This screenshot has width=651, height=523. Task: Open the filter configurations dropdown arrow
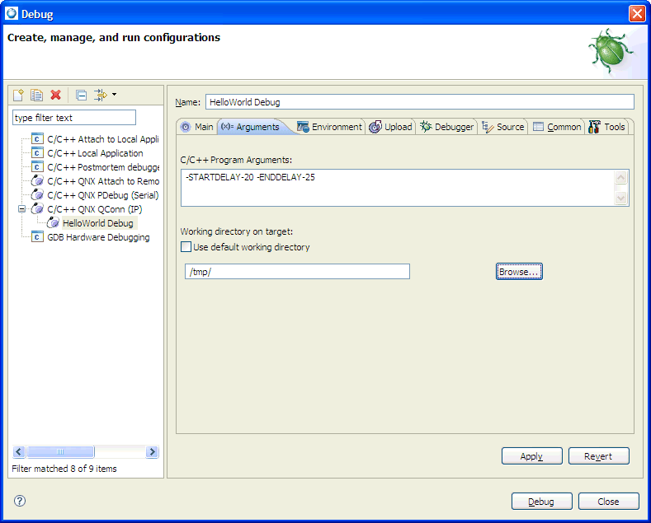click(x=114, y=95)
